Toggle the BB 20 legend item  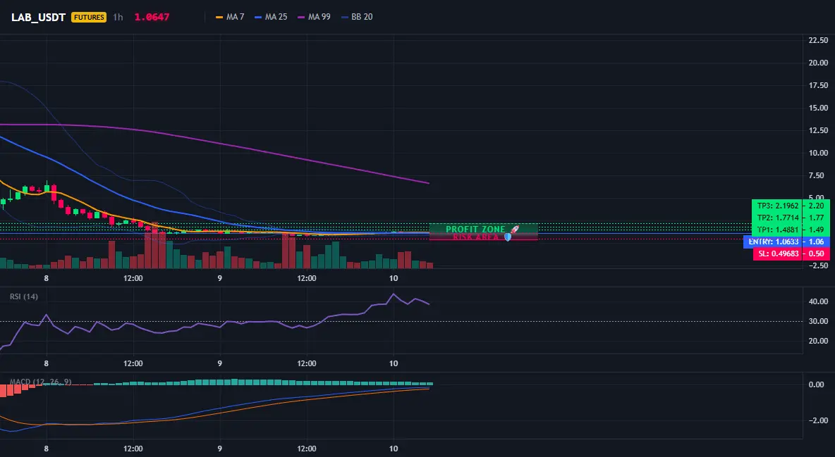(357, 17)
